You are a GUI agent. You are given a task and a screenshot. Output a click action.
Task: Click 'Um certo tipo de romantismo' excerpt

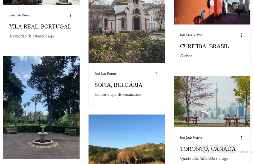tap(118, 94)
